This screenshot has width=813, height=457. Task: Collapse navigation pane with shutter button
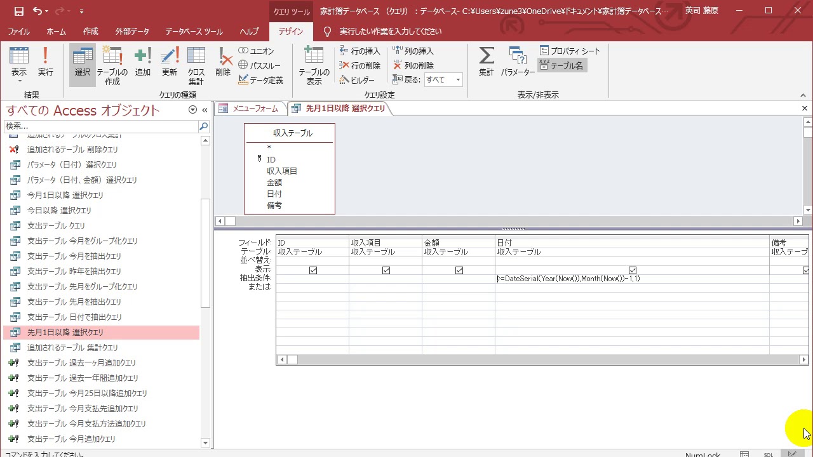coord(205,110)
